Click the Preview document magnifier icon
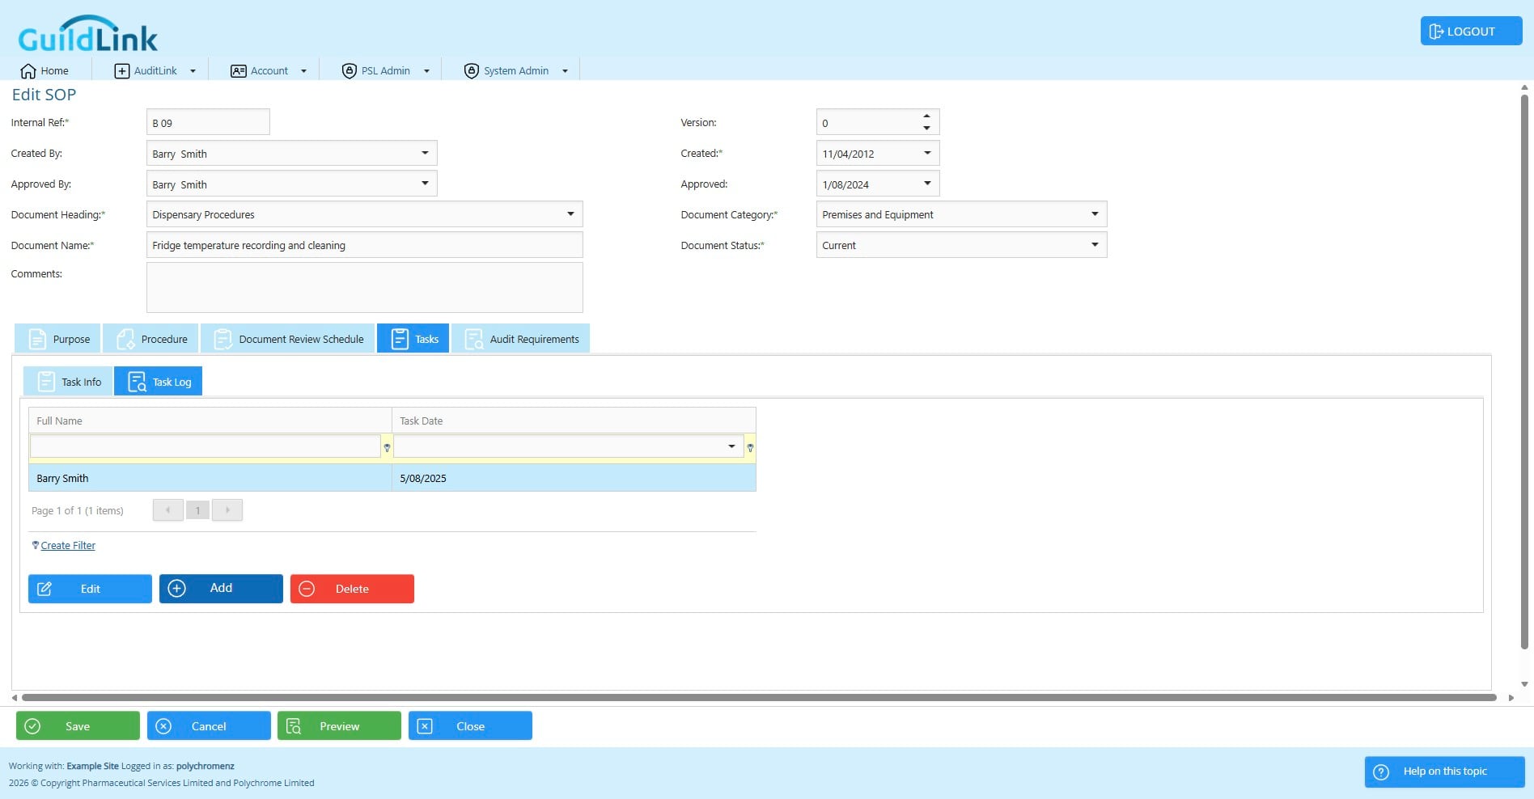 tap(294, 726)
